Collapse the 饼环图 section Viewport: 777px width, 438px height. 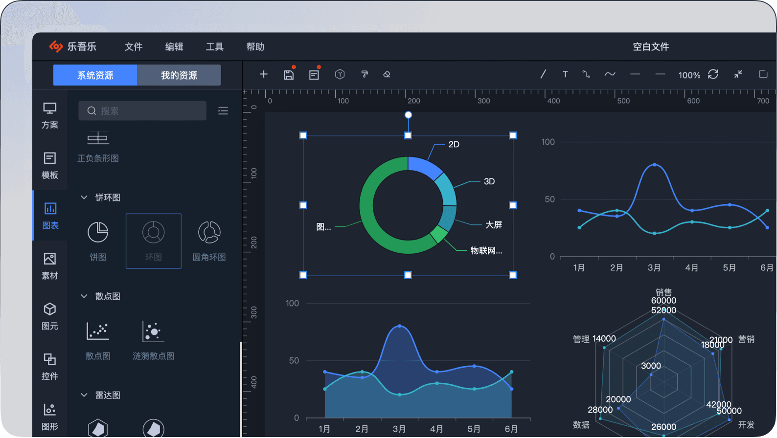coord(84,197)
